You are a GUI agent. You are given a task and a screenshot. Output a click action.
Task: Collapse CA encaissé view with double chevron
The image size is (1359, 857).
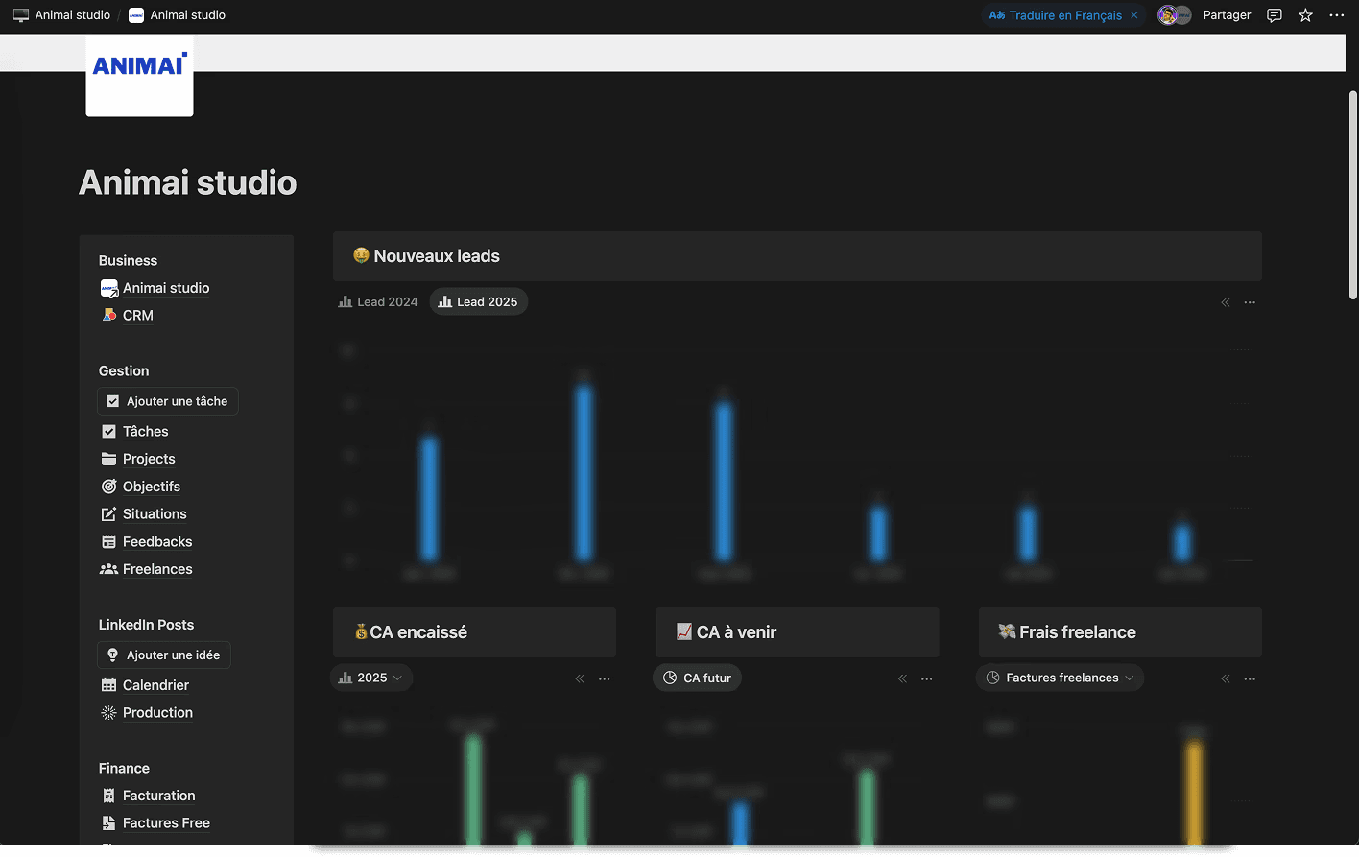[580, 678]
